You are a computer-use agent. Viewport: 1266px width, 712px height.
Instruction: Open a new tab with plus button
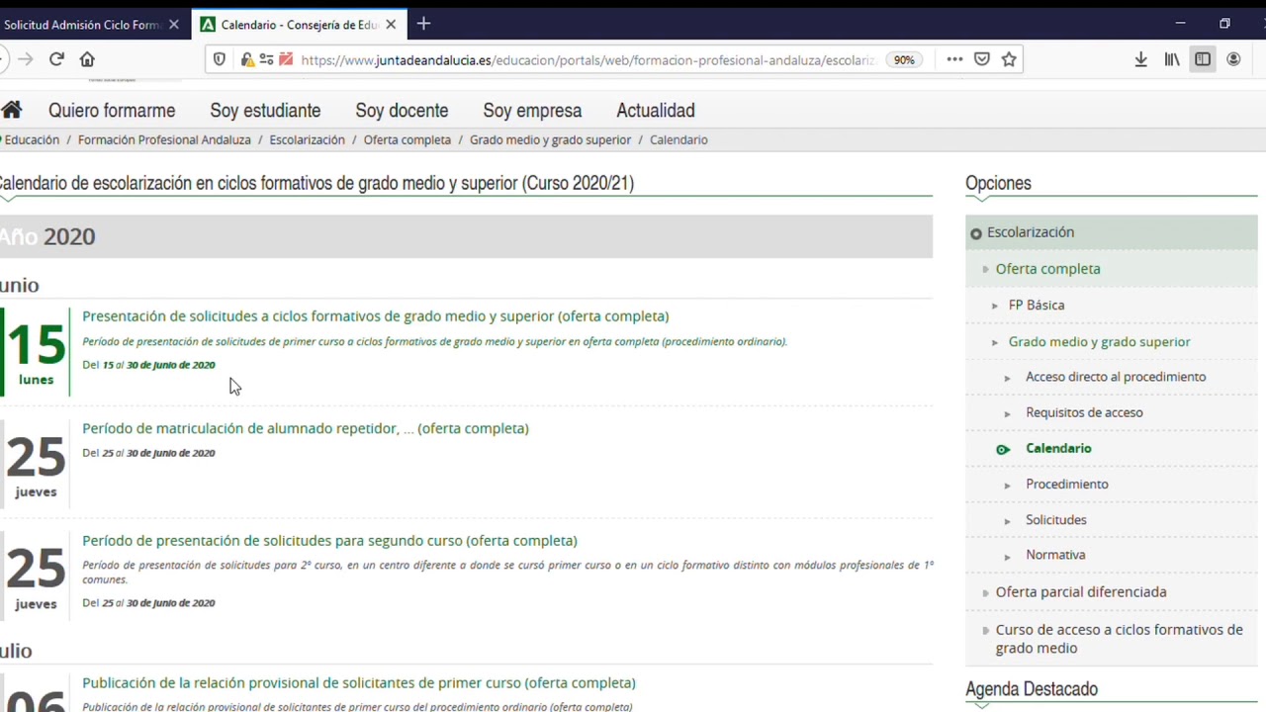tap(423, 24)
